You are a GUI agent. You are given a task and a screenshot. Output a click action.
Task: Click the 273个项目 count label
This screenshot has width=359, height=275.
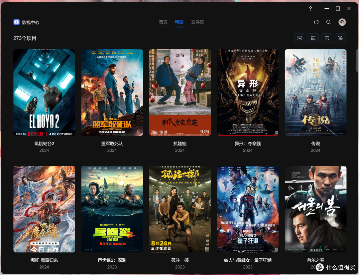(25, 38)
